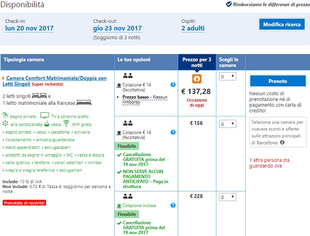Click the price € 137,28
Screen dimensions: 310x236
pos(196,92)
